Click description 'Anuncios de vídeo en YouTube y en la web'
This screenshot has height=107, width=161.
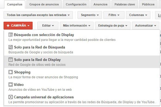pyautogui.click(x=40, y=90)
